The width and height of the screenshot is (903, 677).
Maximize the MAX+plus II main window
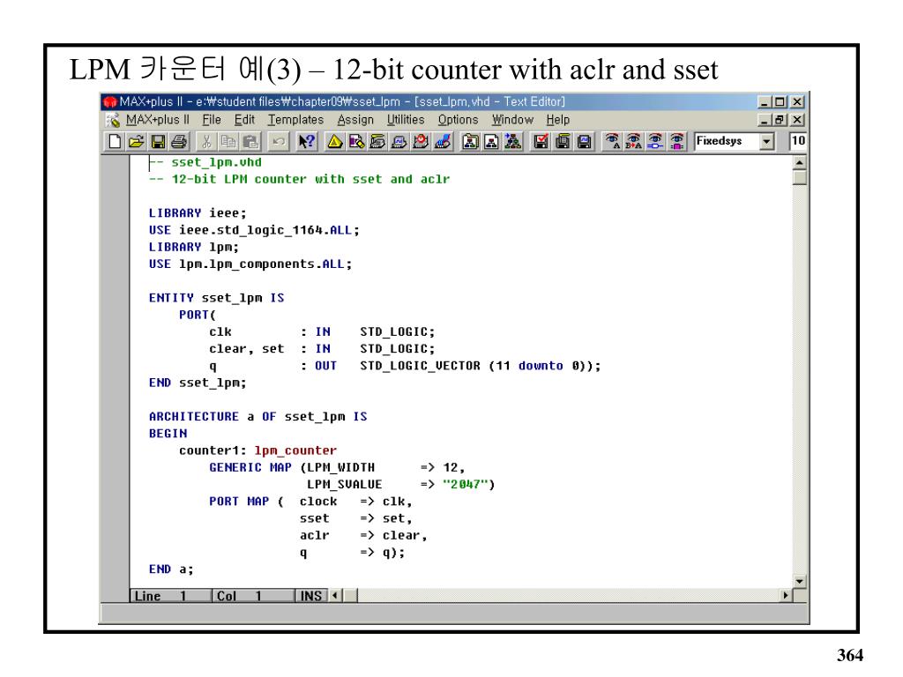pos(780,102)
